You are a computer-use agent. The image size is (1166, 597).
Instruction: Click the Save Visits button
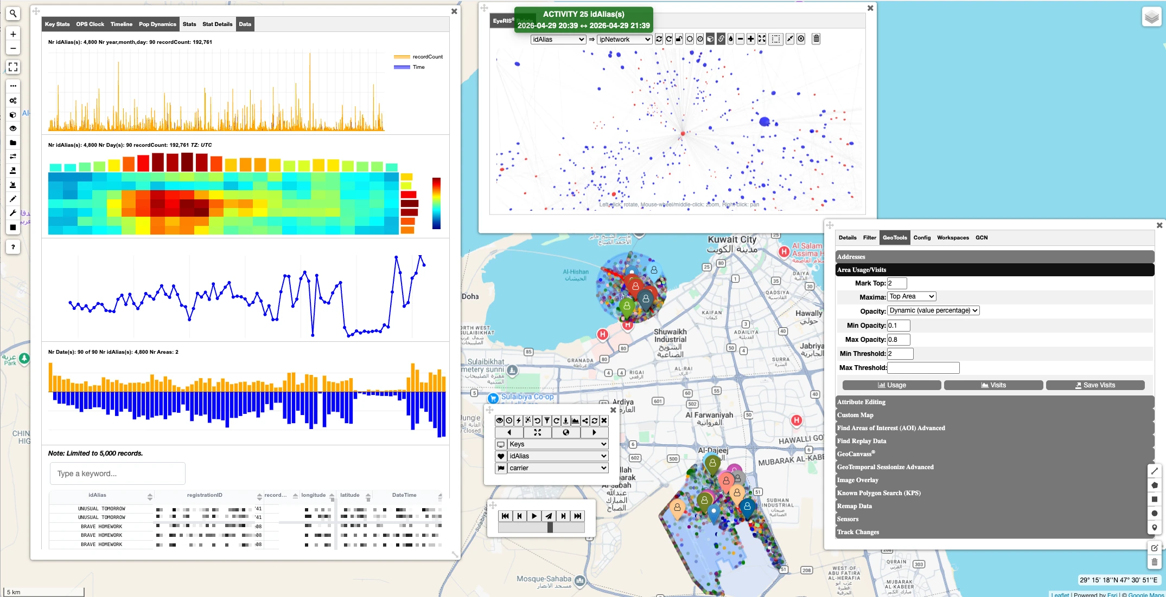point(1095,385)
